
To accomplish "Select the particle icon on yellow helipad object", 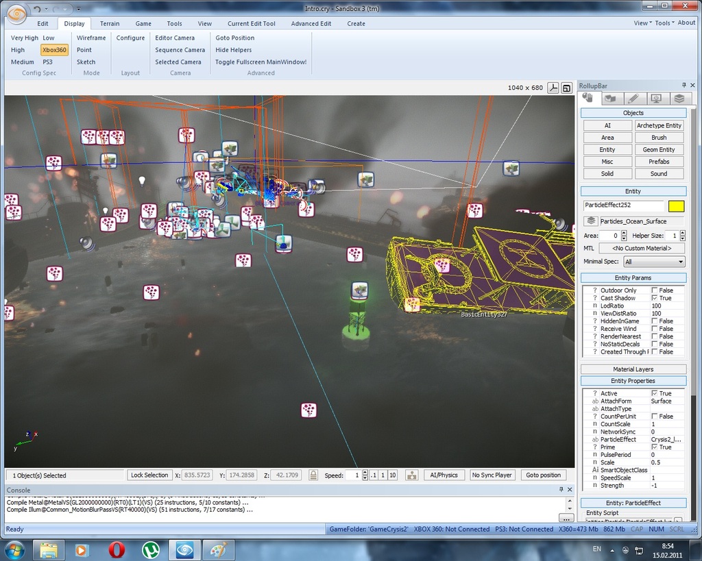I will [x=442, y=265].
